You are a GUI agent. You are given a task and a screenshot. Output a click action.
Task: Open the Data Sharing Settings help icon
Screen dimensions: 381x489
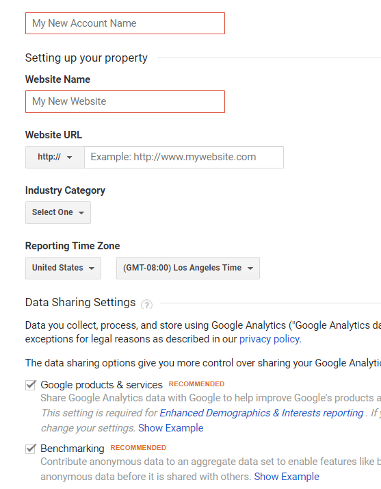[147, 304]
